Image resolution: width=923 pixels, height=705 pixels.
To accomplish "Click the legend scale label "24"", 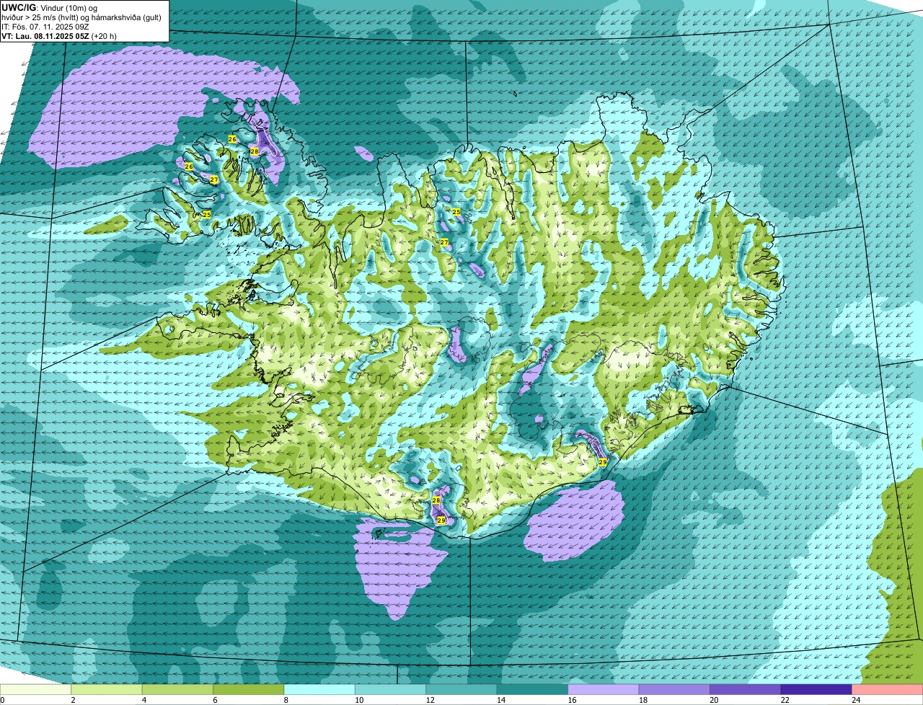I will click(854, 699).
